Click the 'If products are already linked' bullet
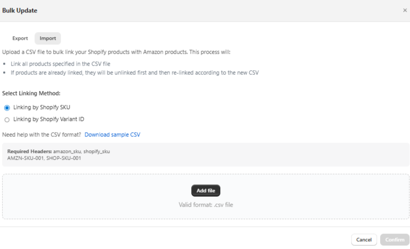 134,73
